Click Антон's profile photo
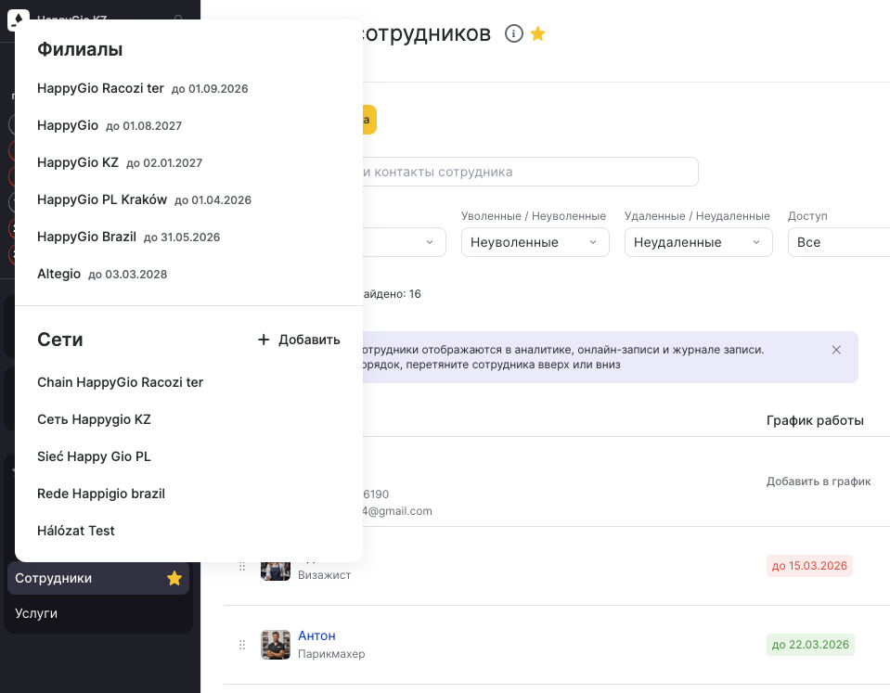The width and height of the screenshot is (890, 693). tap(276, 645)
